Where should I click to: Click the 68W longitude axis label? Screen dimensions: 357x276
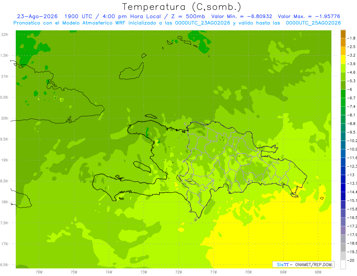[318, 272]
